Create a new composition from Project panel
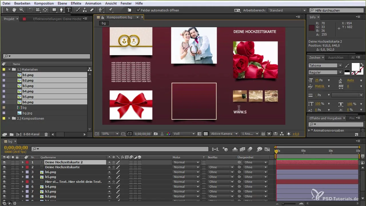The width and height of the screenshot is (366, 206). (19, 134)
